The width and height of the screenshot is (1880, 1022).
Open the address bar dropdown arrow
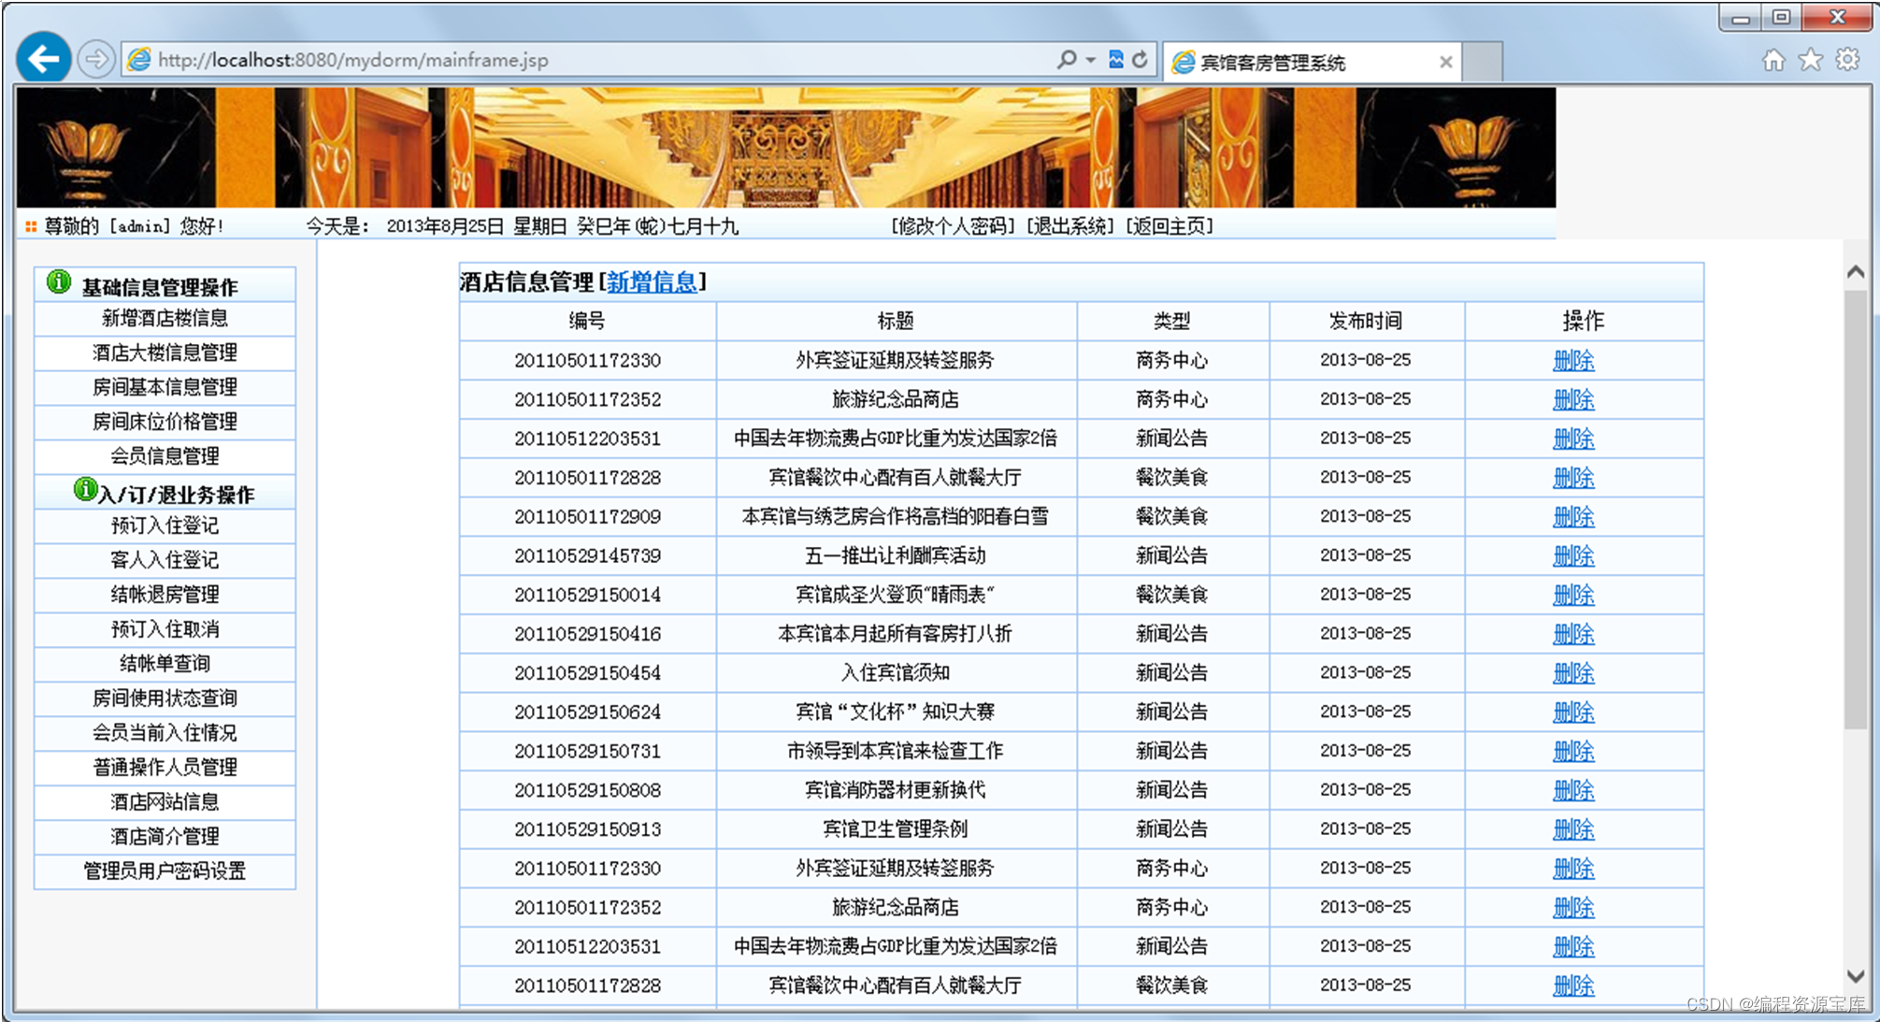[x=1090, y=60]
